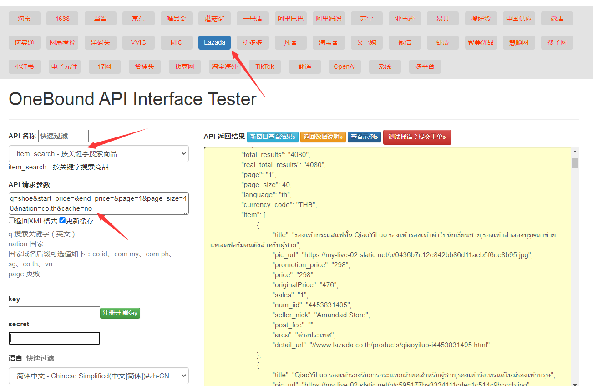This screenshot has width=593, height=386.
Task: Switch to the 找商网 tab
Action: point(185,66)
